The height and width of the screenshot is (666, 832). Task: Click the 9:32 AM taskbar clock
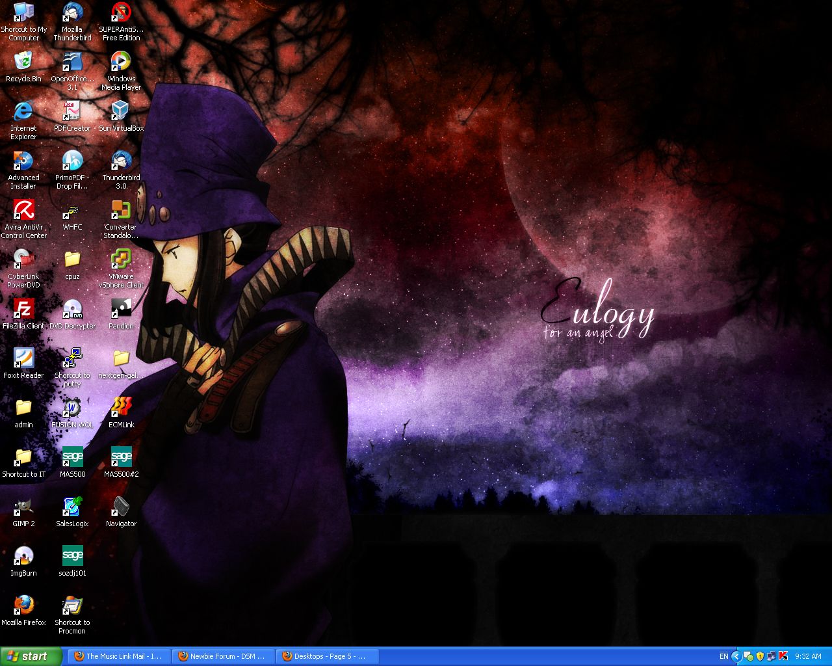(808, 657)
